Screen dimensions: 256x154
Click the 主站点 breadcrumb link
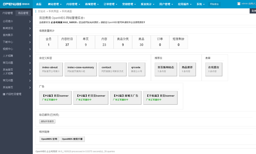(x=41, y=11)
